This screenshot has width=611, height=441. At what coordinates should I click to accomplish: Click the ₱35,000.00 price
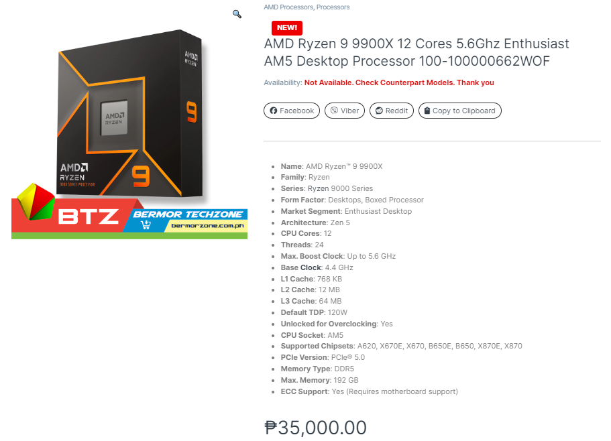pyautogui.click(x=315, y=428)
